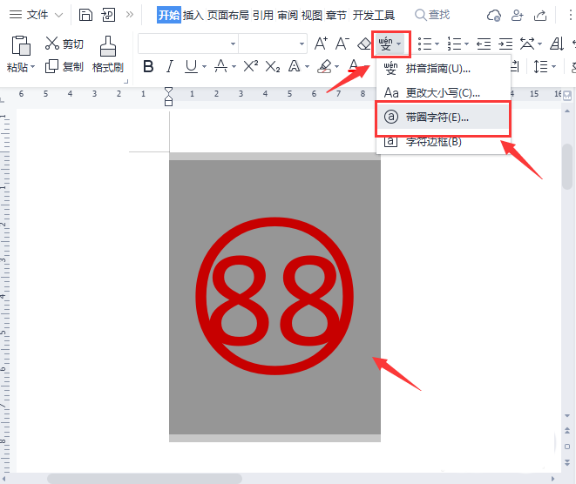Click the increase font size icon

[x=321, y=44]
